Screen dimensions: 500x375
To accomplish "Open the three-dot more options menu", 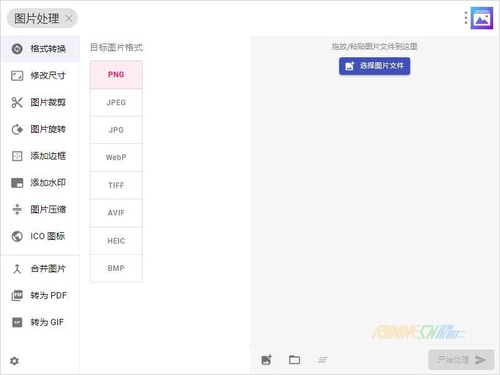I will tap(465, 18).
